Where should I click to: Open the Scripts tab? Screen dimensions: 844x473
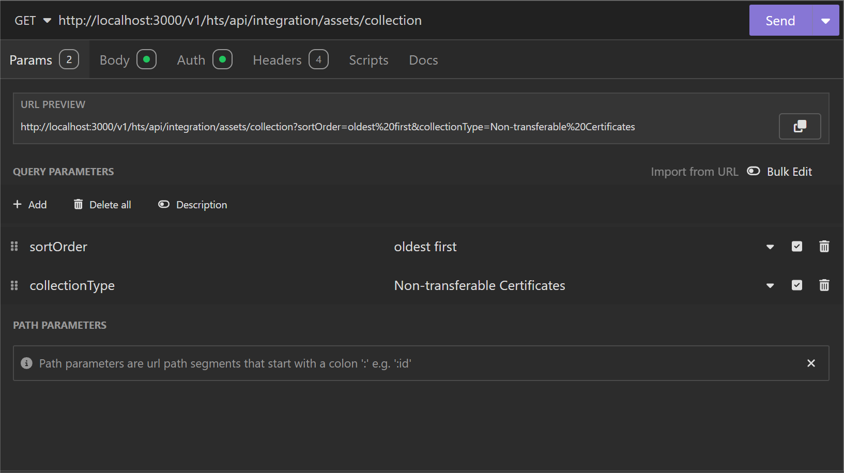(x=368, y=59)
